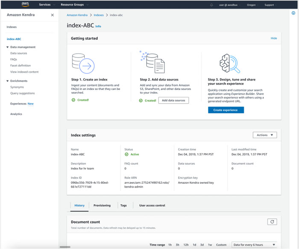Click the AWS logo in header

[x=25, y=4]
